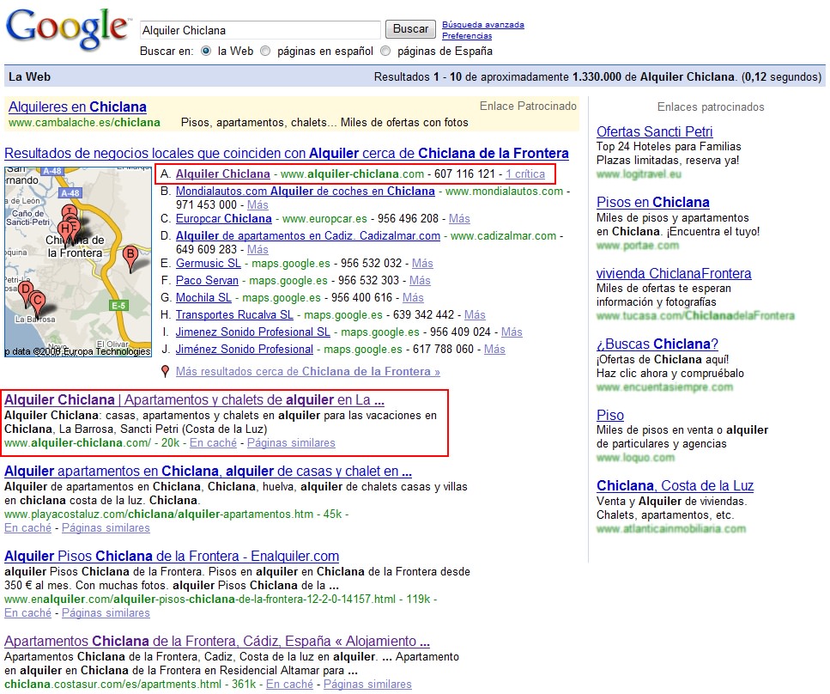Click 'Más' next to Transportes Rucalva SL
The image size is (830, 694).
pyautogui.click(x=475, y=314)
